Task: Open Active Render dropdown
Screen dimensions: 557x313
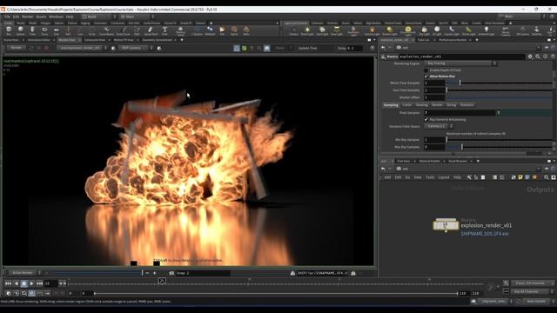Action: coord(25,273)
